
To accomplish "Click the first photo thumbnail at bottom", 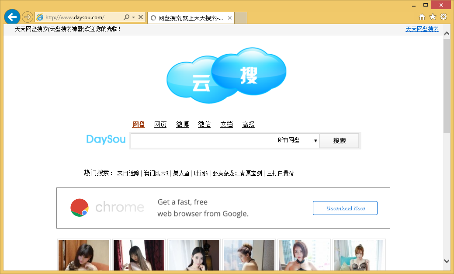I will click(x=83, y=257).
